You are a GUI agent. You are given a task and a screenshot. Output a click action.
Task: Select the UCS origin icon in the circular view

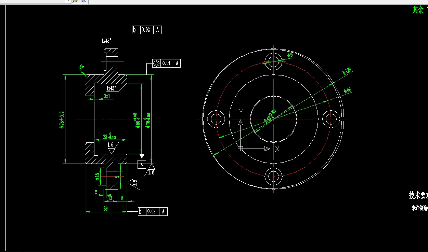tap(239, 149)
